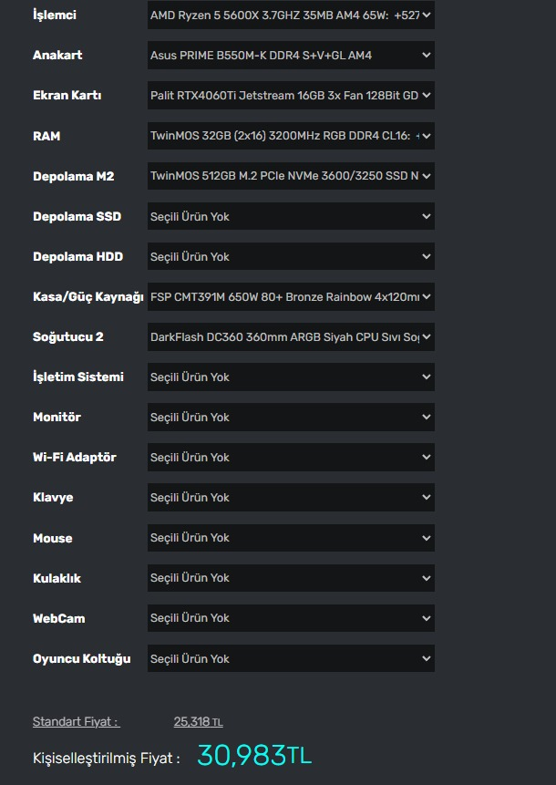Pick a Mouse from the dropdown
This screenshot has height=785, width=556.
291,537
